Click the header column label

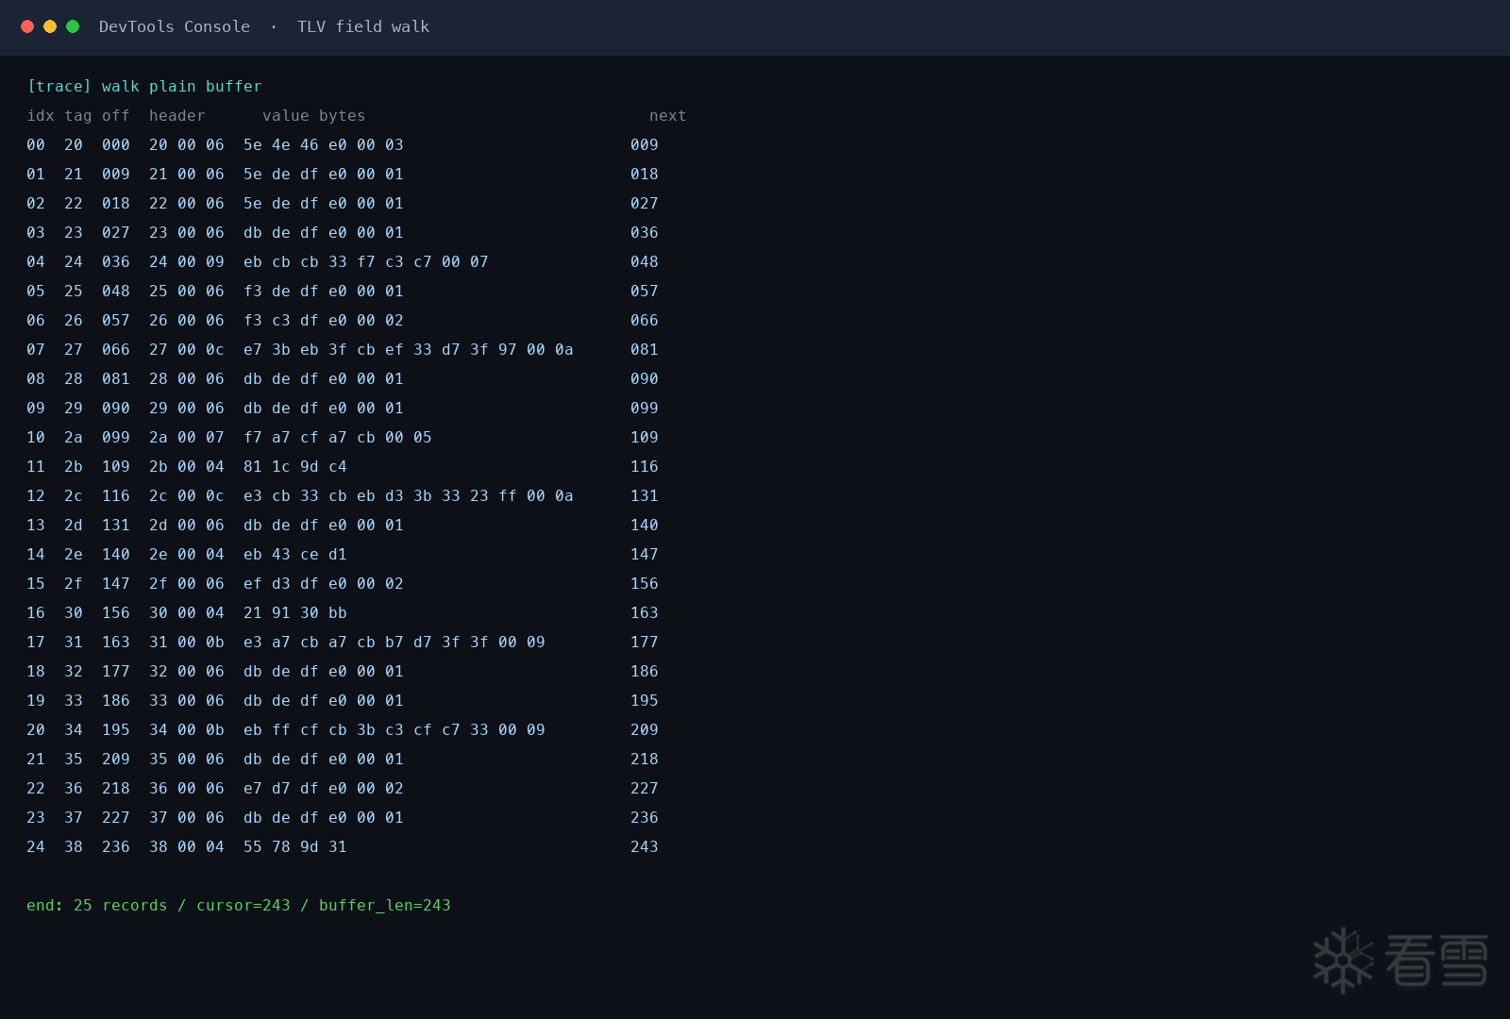pyautogui.click(x=176, y=115)
